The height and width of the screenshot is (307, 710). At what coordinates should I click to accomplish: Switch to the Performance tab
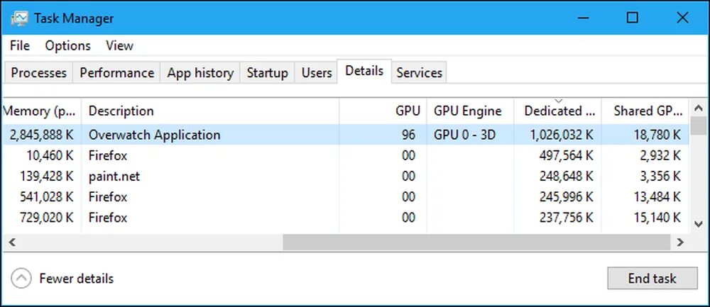point(116,72)
